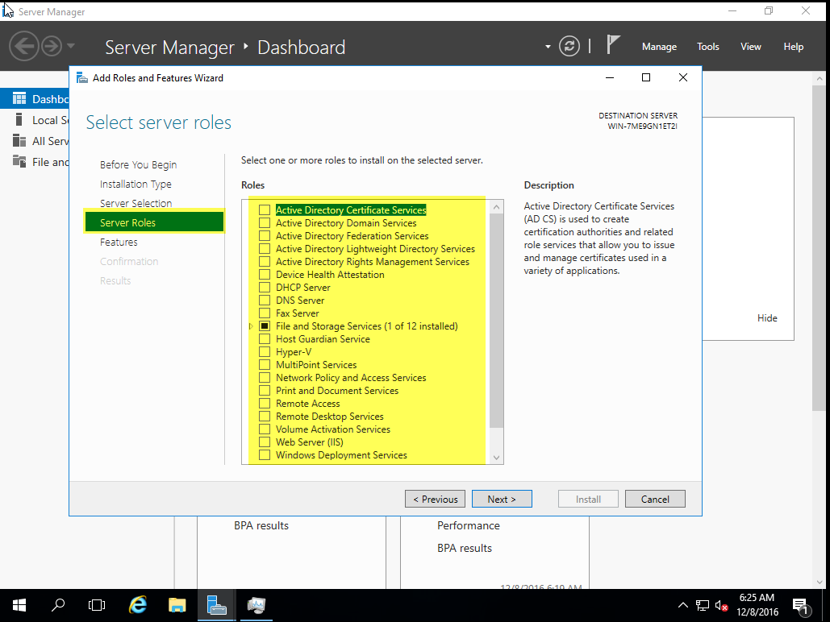Open File and Storage Services sidebar icon
Screen dimensions: 830x622
[x=19, y=161]
